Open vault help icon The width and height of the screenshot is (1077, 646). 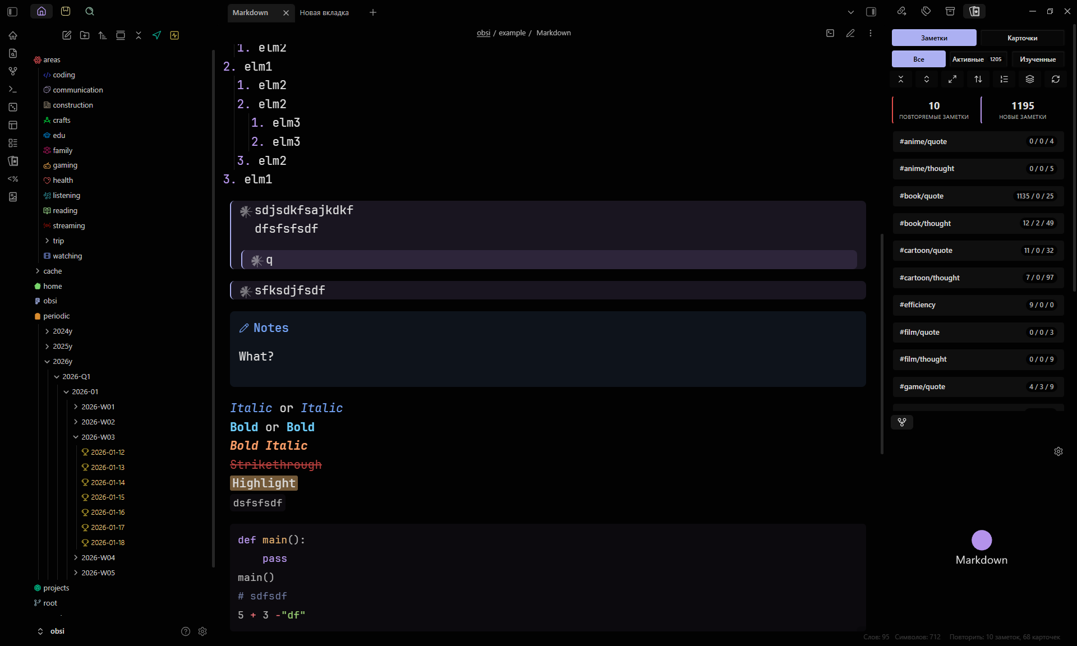186,631
